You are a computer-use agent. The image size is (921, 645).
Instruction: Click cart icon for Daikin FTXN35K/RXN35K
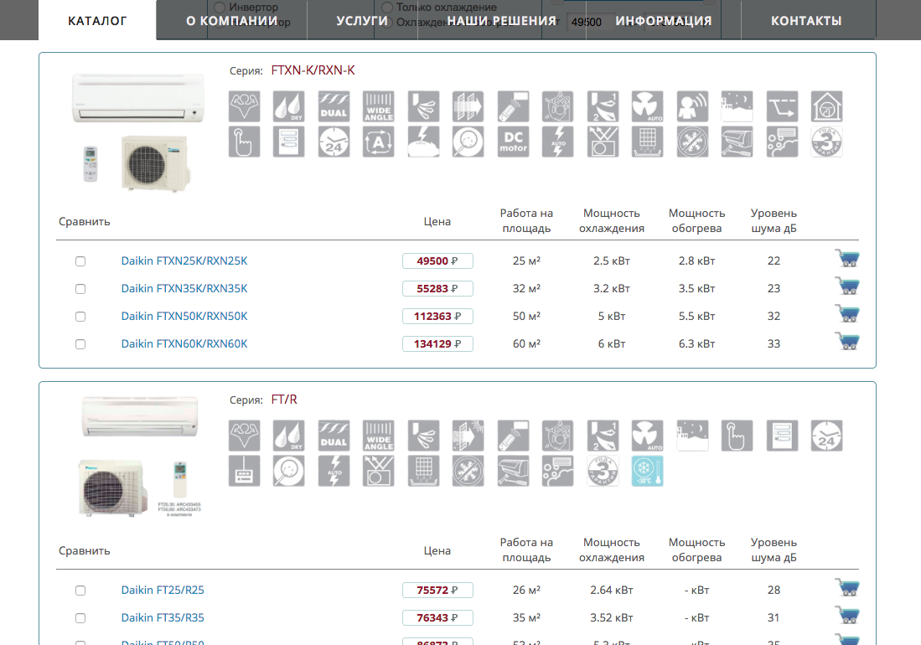[x=847, y=286]
